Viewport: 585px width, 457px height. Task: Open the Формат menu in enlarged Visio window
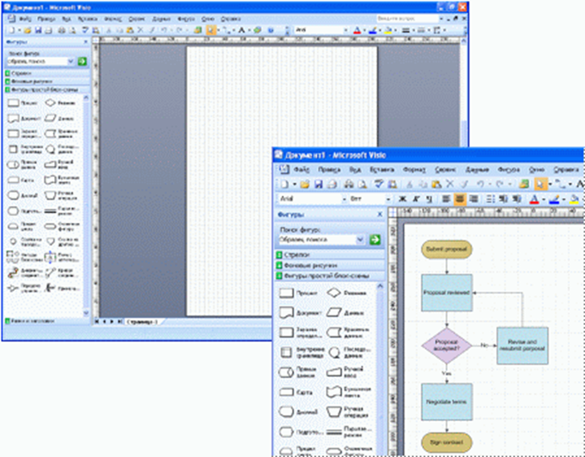point(415,170)
